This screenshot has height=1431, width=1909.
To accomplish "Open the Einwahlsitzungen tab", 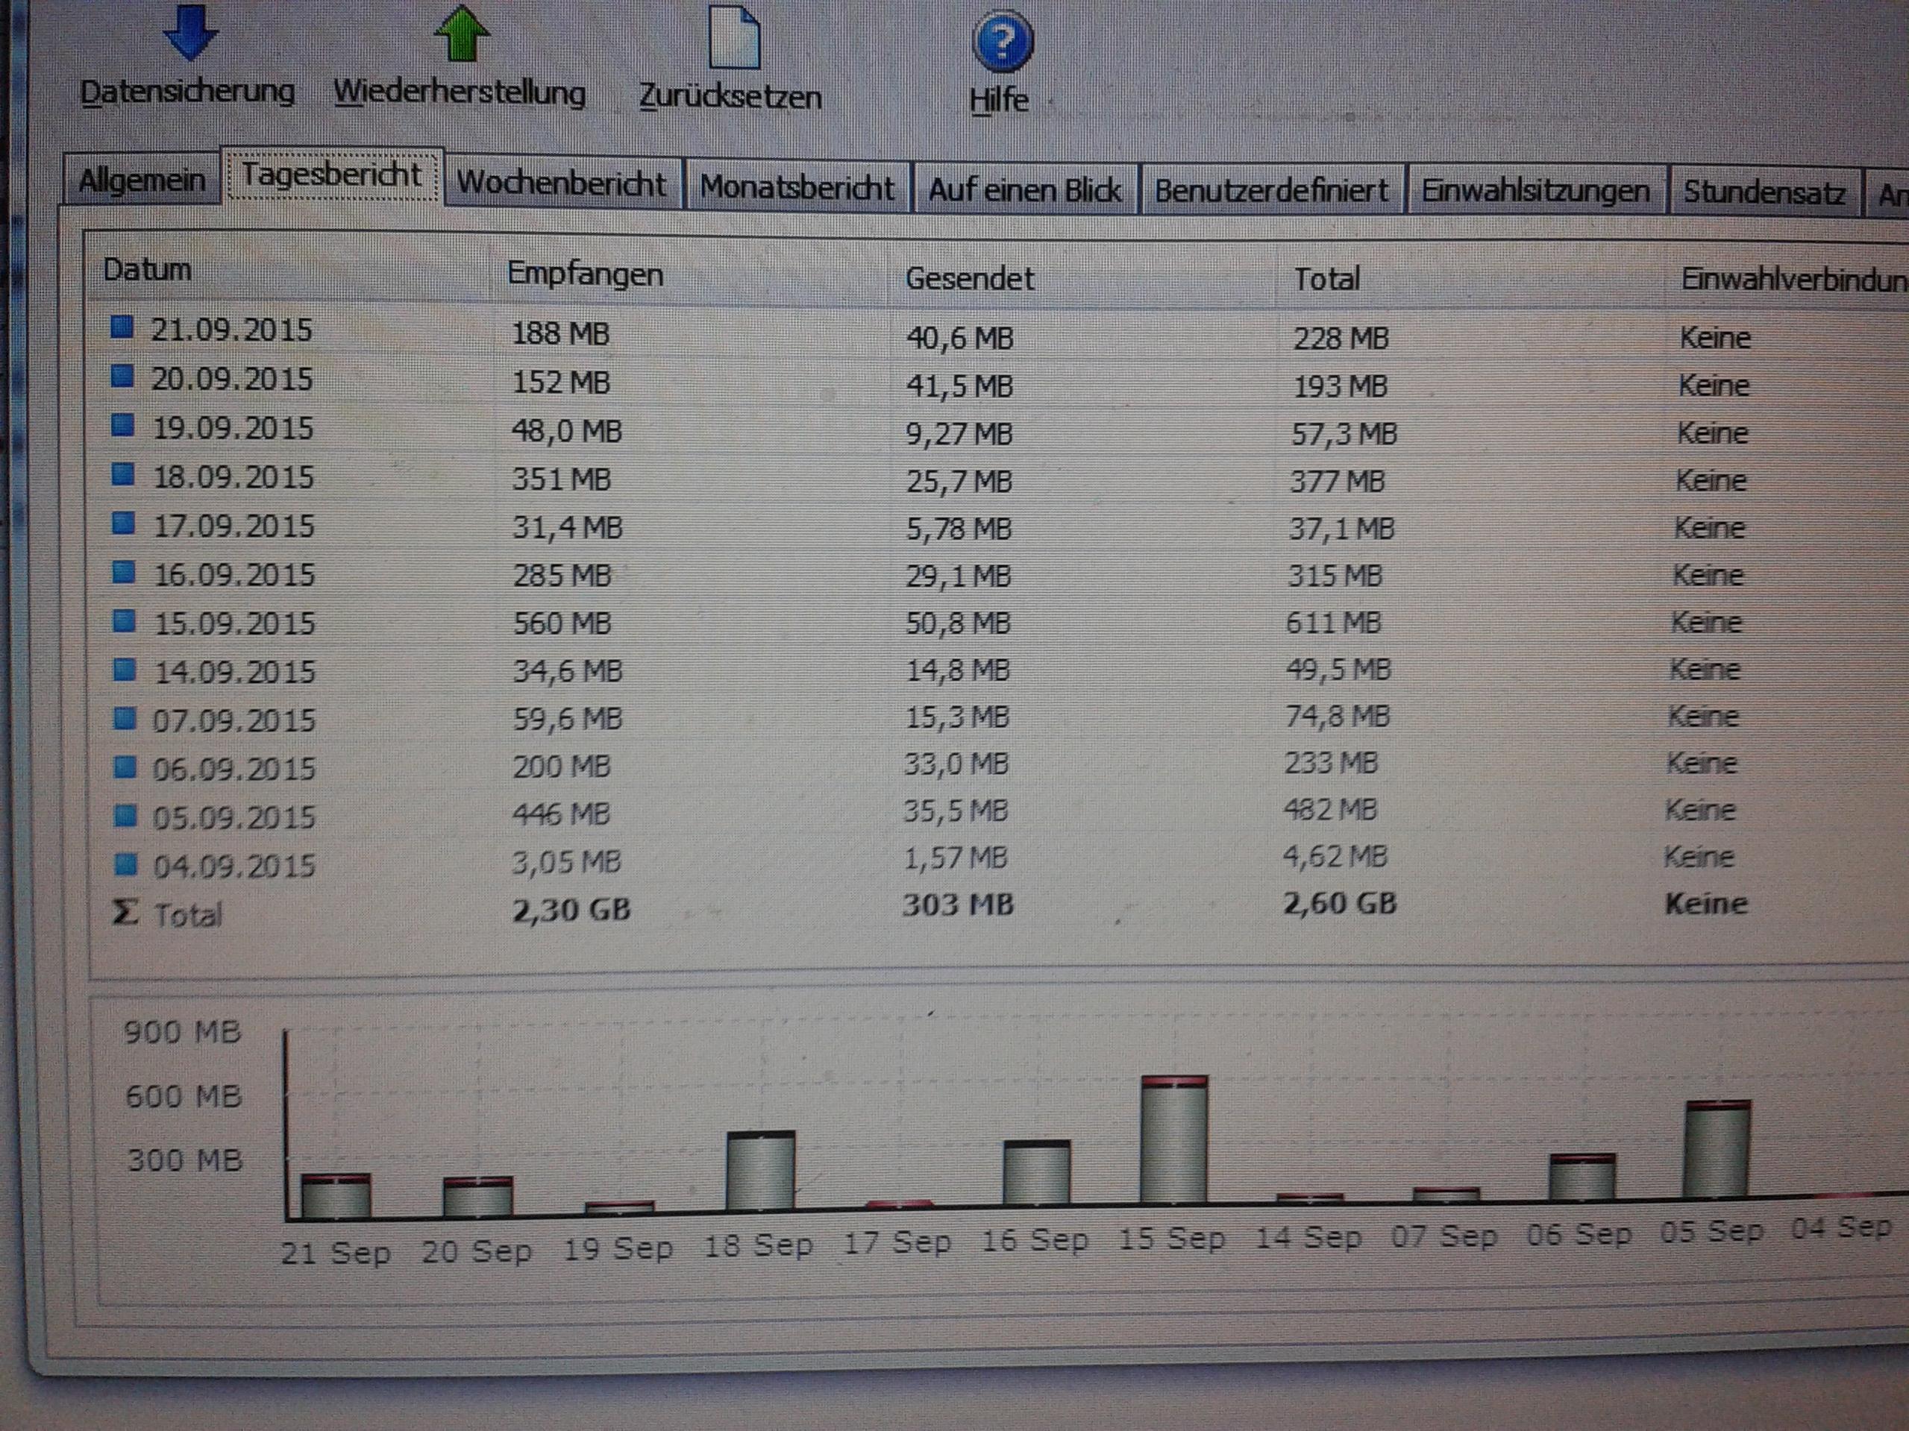I will [1535, 192].
